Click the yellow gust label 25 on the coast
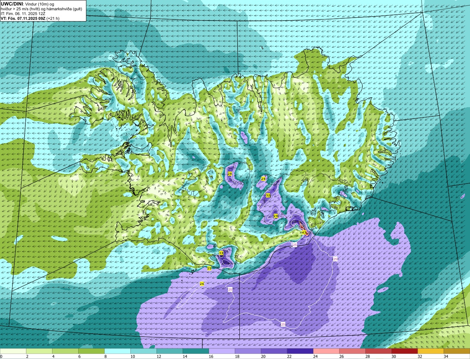This screenshot has width=470, height=359. [x=209, y=268]
